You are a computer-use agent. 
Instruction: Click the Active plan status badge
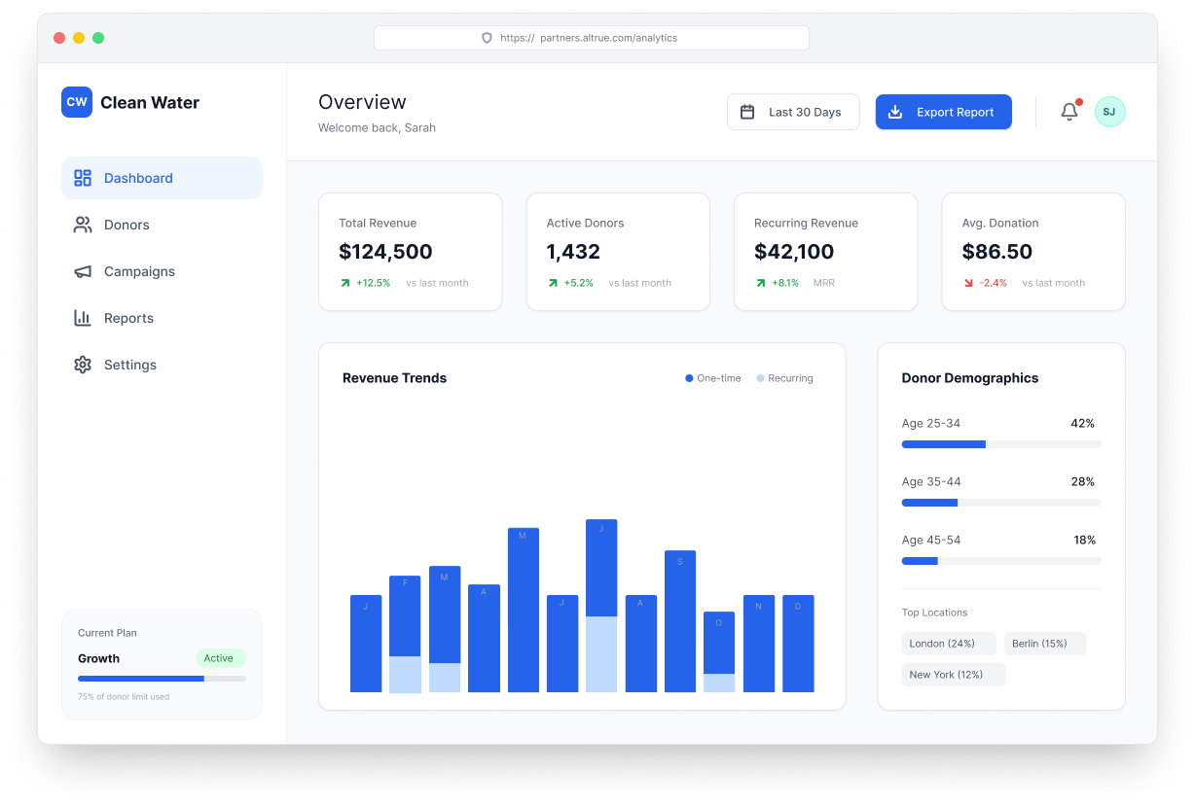(220, 658)
